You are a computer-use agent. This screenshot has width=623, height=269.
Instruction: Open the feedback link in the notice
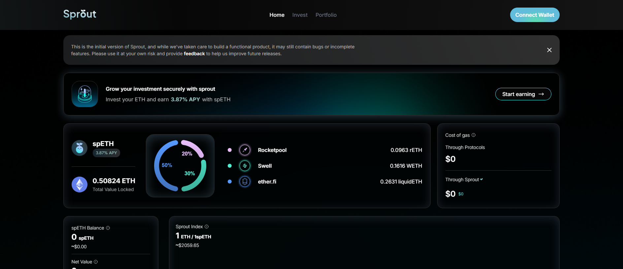tap(194, 54)
